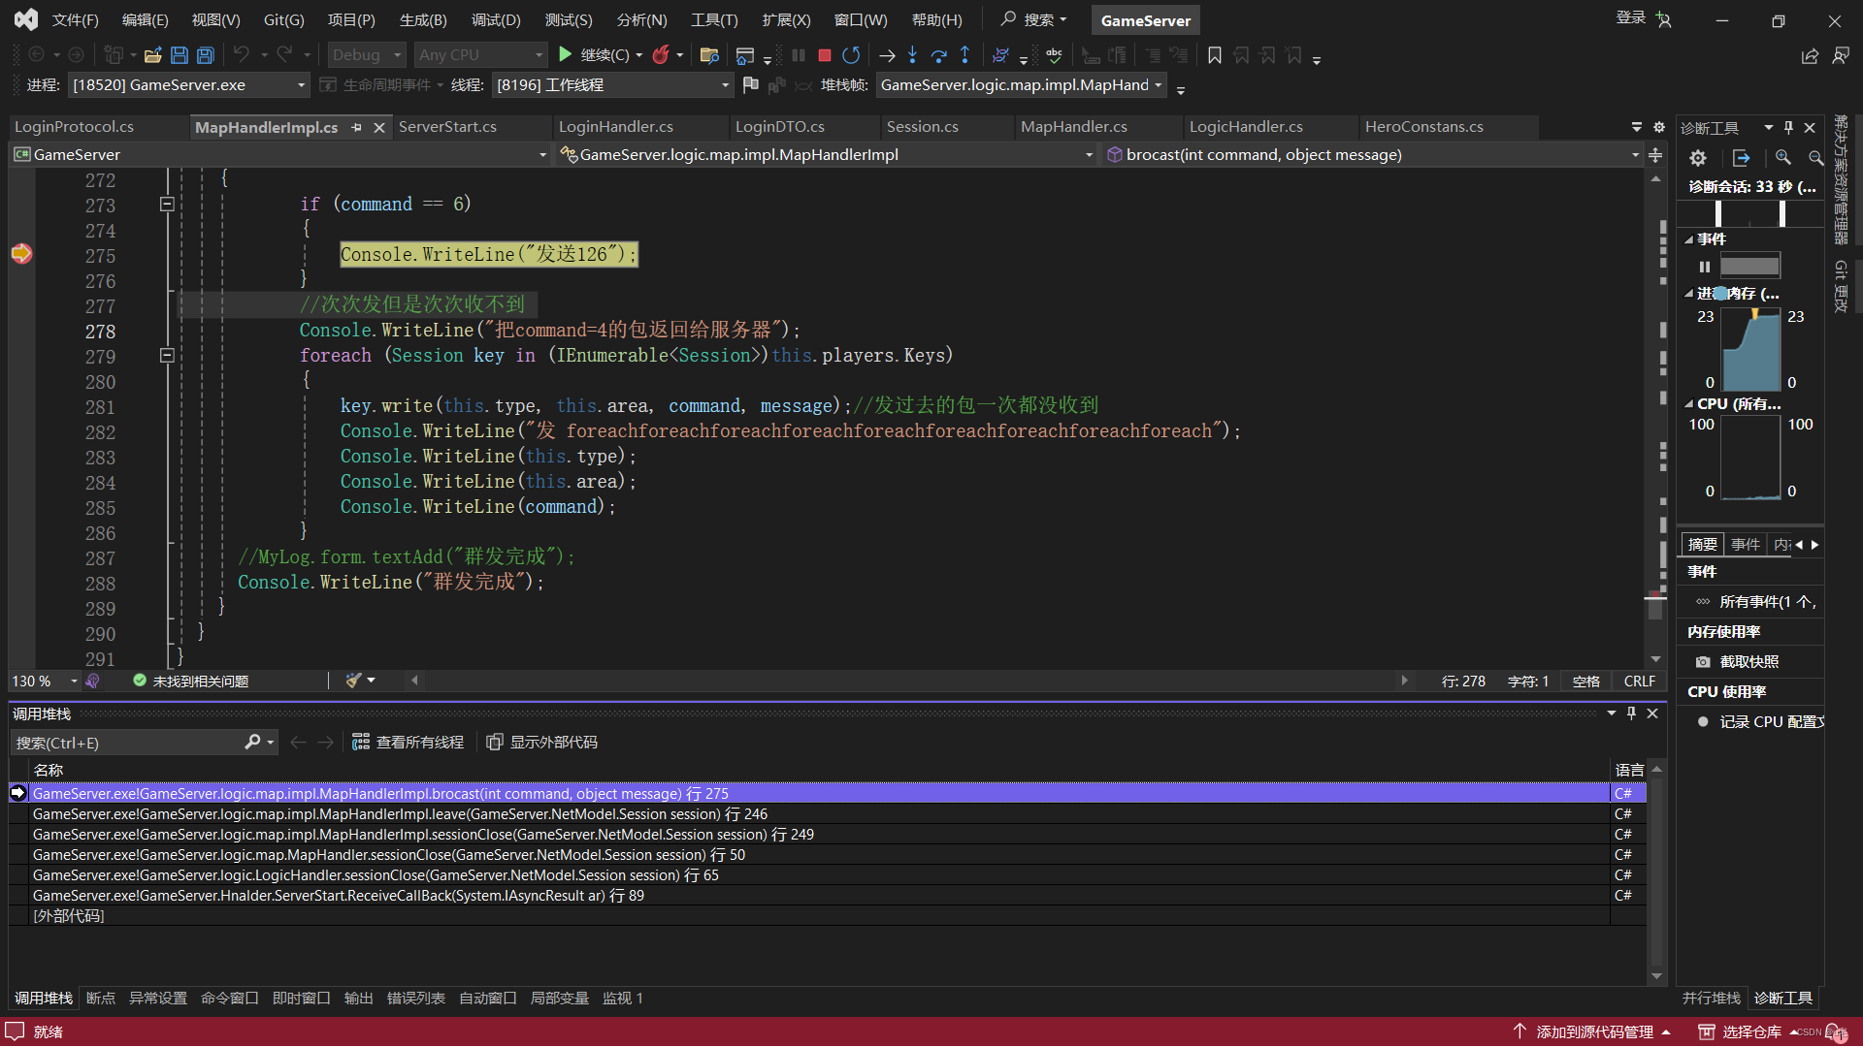This screenshot has width=1863, height=1047.
Task: Toggle pin on MapHandlerImpl.cs tab
Action: [x=357, y=127]
